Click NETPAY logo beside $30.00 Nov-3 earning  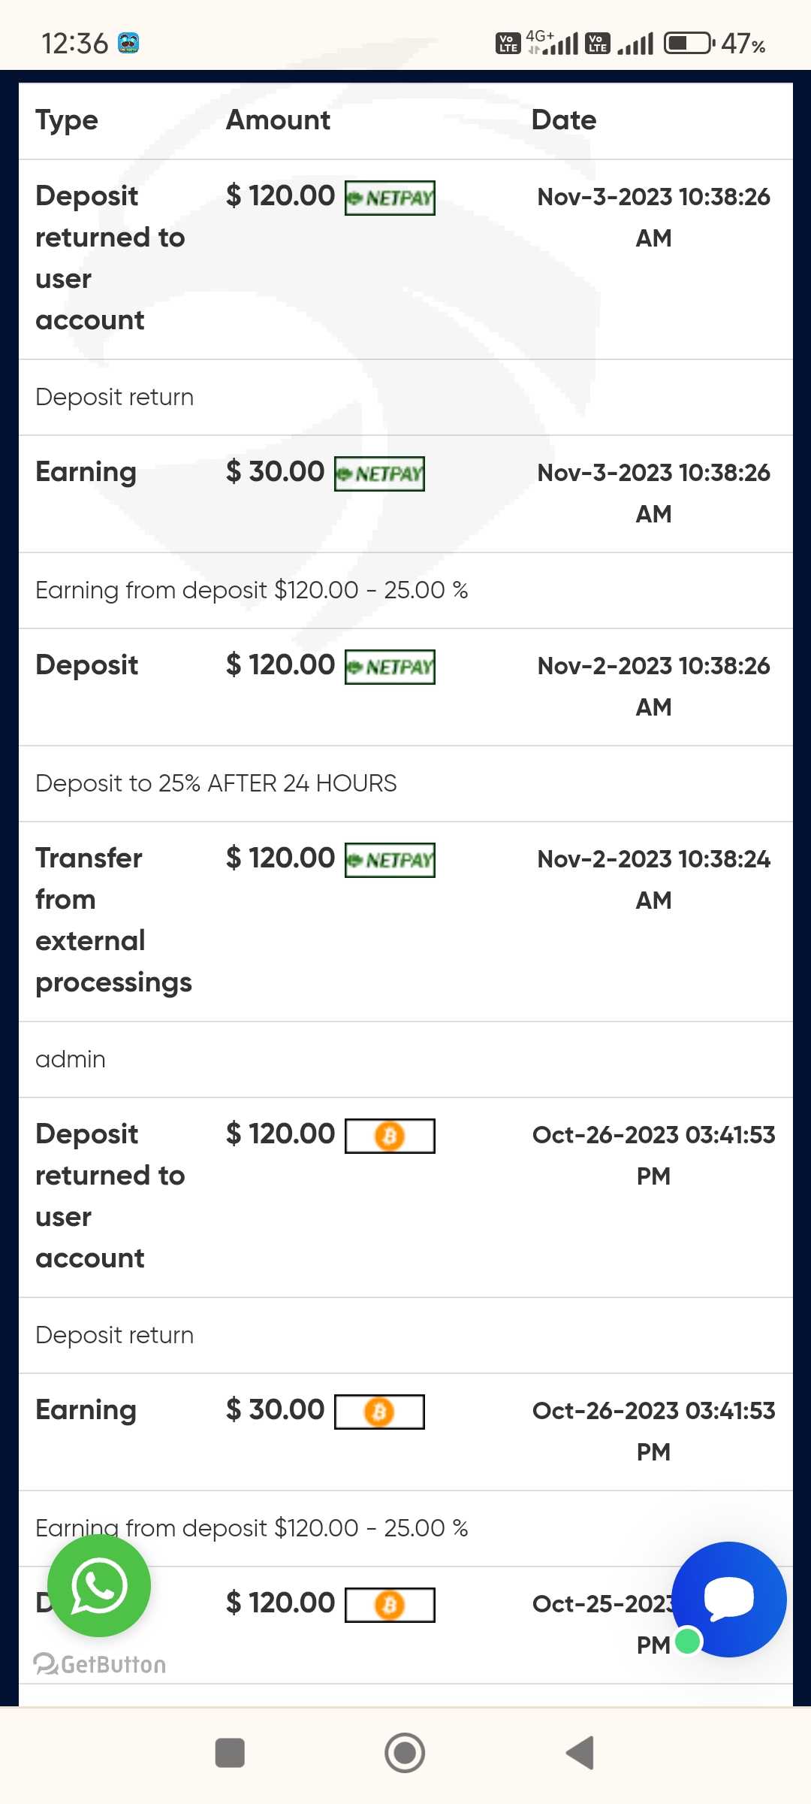pos(379,474)
